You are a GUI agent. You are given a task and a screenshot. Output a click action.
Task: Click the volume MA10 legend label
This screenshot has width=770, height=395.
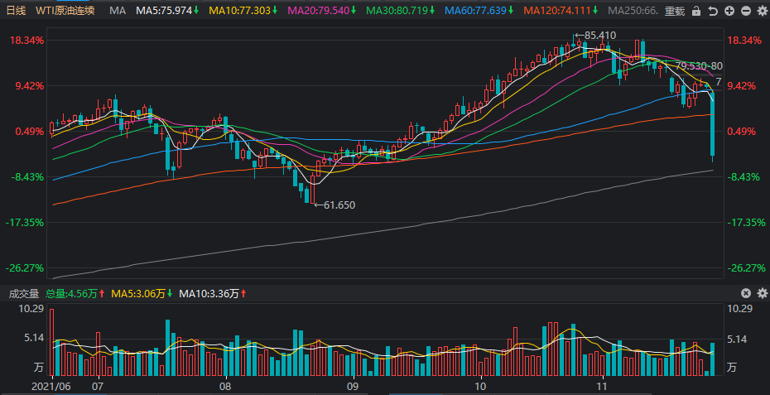click(213, 294)
